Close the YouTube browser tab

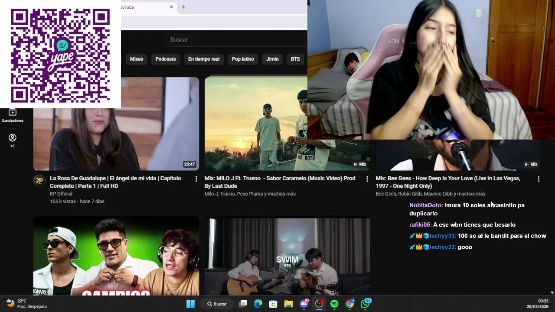click(x=171, y=7)
